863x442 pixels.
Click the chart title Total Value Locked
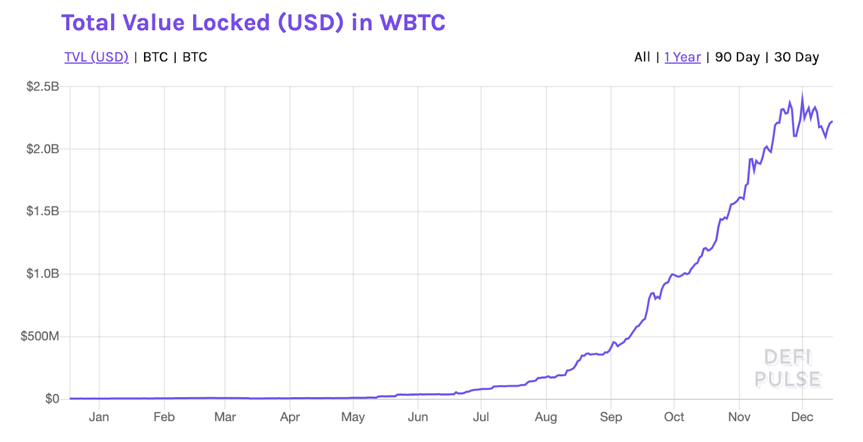(254, 23)
